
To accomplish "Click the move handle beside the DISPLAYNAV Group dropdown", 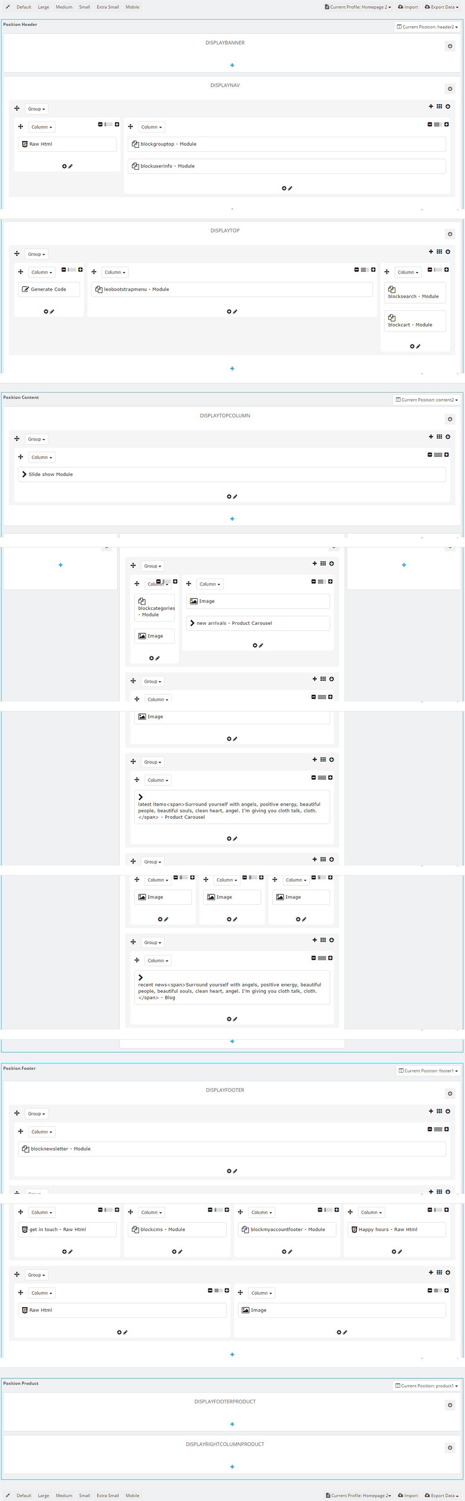I will pyautogui.click(x=17, y=108).
